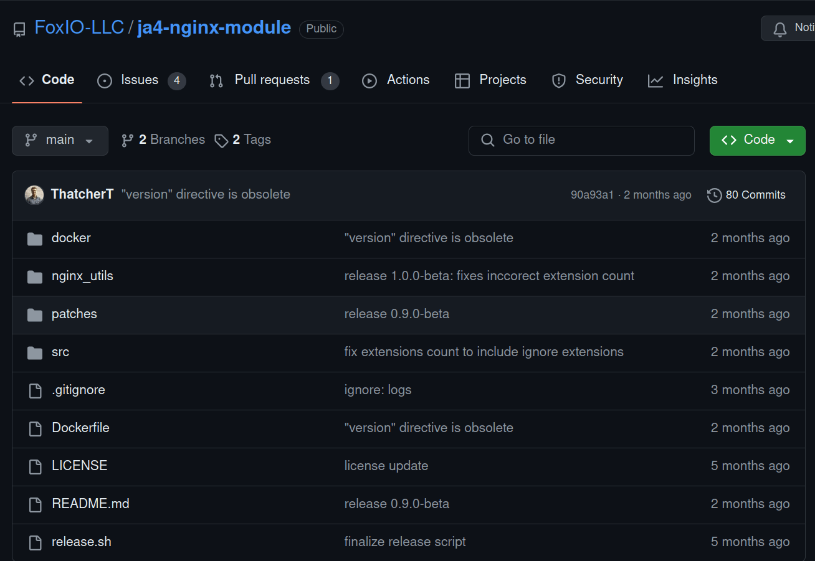Click the Public visibility badge
Viewport: 815px width, 561px height.
[322, 29]
